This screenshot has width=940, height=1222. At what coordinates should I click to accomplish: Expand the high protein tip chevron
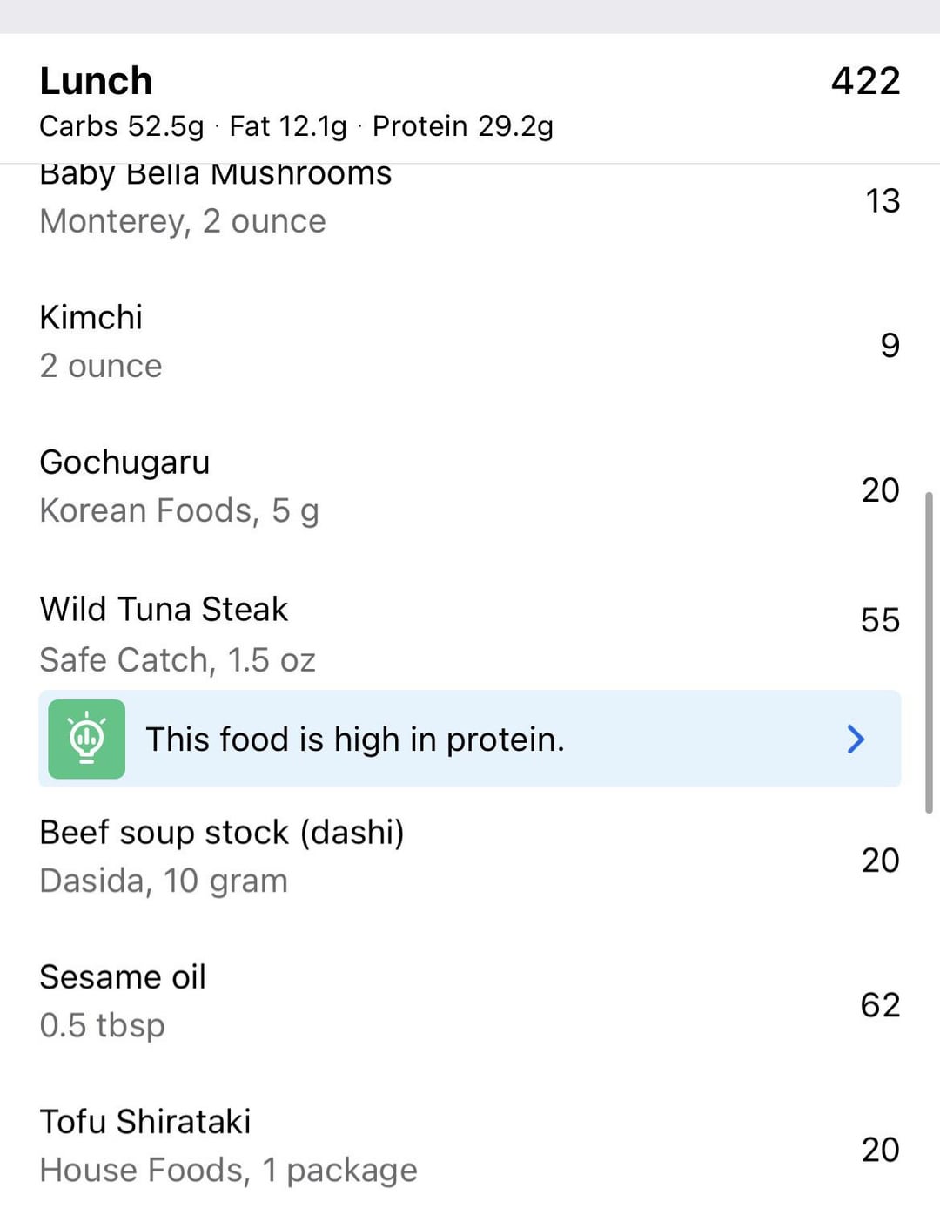tap(856, 739)
